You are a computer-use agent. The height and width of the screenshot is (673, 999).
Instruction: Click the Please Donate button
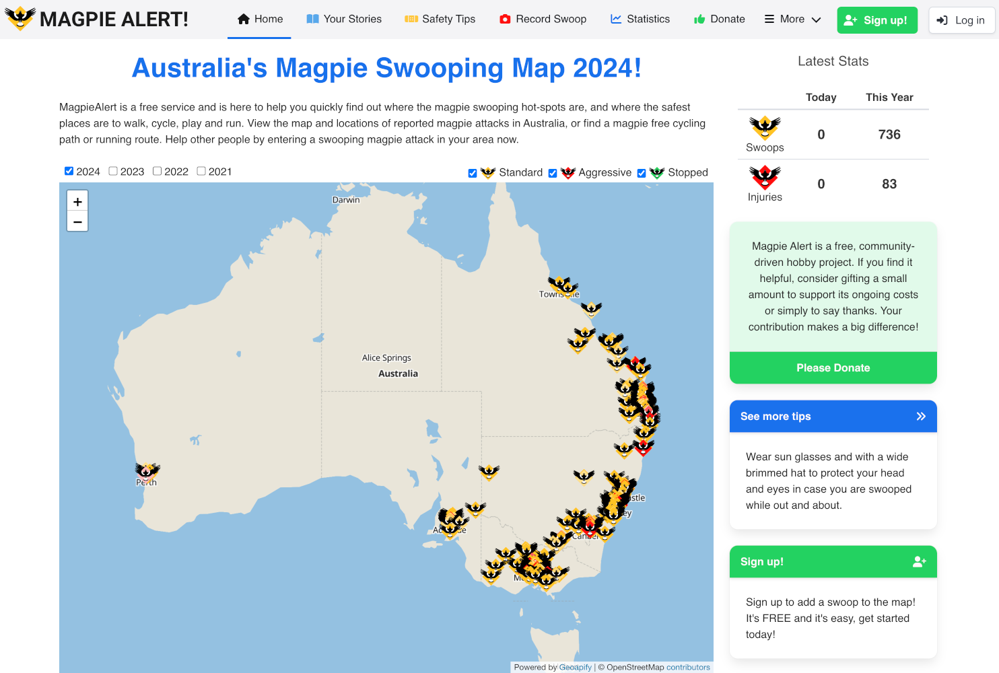[833, 367]
